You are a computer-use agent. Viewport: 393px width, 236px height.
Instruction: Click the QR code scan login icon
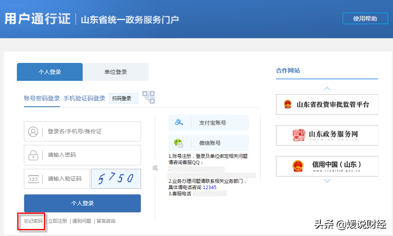click(149, 97)
